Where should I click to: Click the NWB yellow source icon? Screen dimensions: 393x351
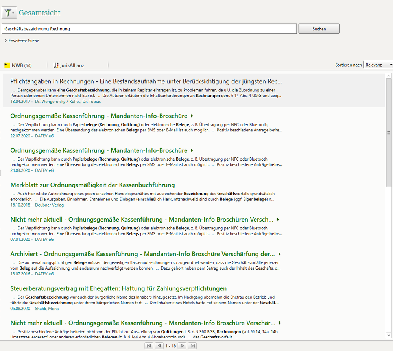pos(7,65)
